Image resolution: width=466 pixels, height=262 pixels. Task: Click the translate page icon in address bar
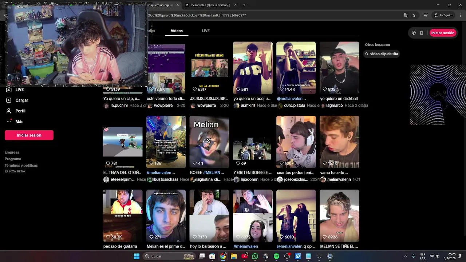pyautogui.click(x=406, y=15)
